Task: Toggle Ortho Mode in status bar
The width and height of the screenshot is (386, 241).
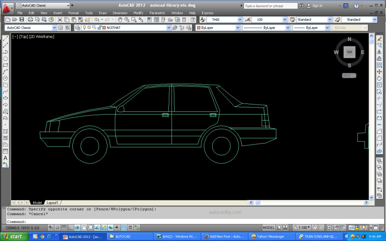Action: pos(70,228)
